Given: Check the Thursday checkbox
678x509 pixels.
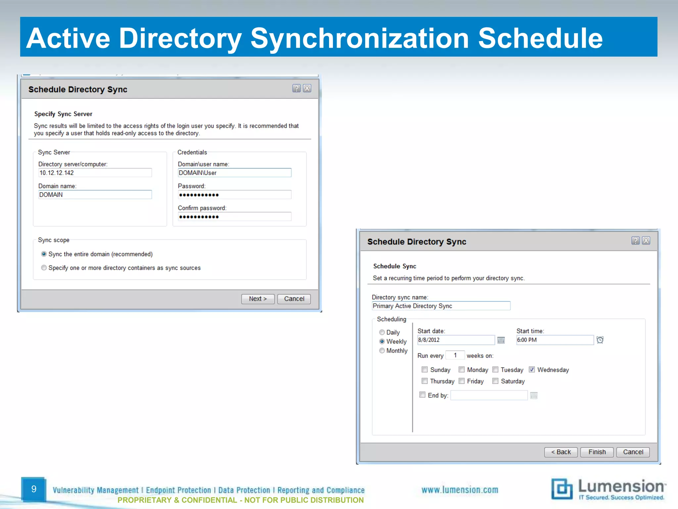Looking at the screenshot, I should click(x=424, y=381).
